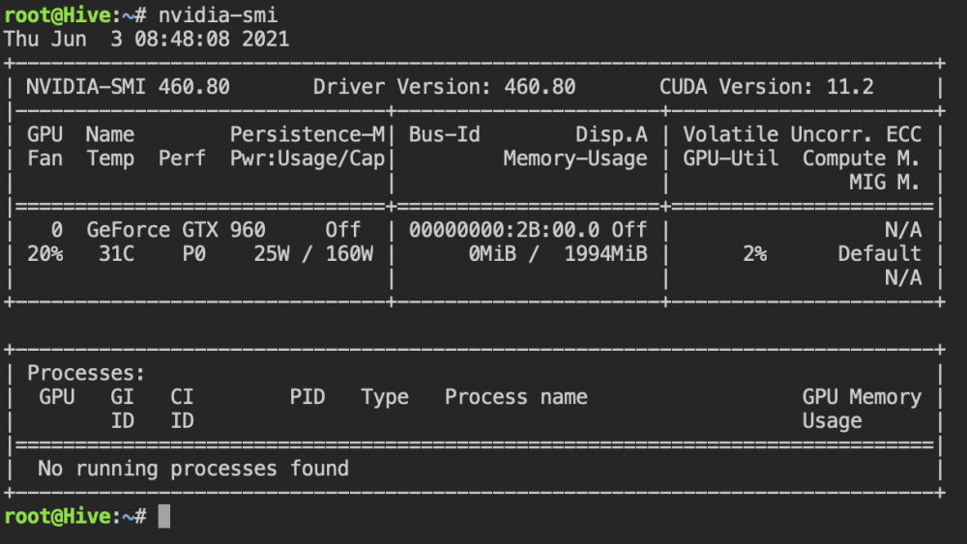Click the Process name column header

516,397
